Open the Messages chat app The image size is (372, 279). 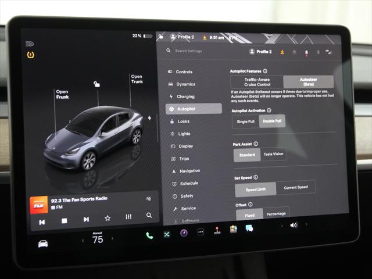point(249,228)
